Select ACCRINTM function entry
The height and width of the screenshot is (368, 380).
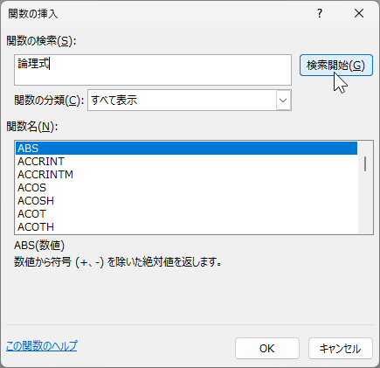tap(186, 175)
